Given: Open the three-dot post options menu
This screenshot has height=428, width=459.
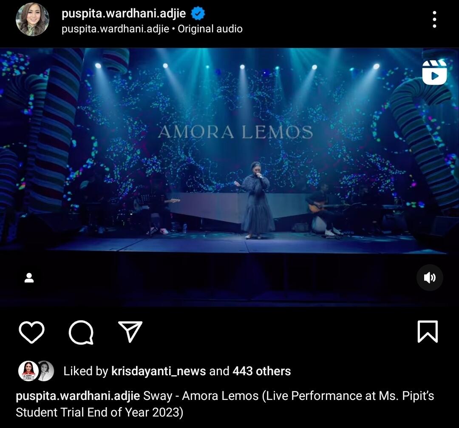Looking at the screenshot, I should 434,20.
